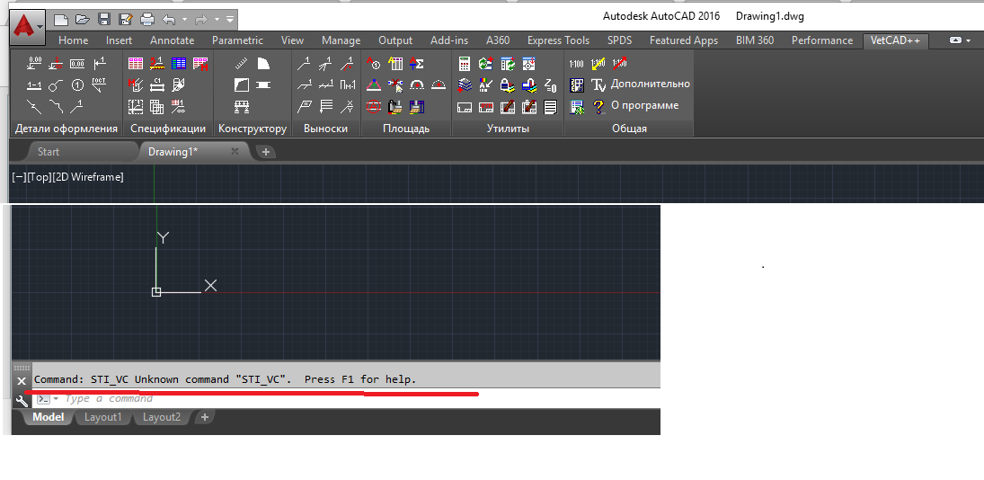This screenshot has height=480, width=984.
Task: Click the Open file folder icon
Action: (82, 20)
